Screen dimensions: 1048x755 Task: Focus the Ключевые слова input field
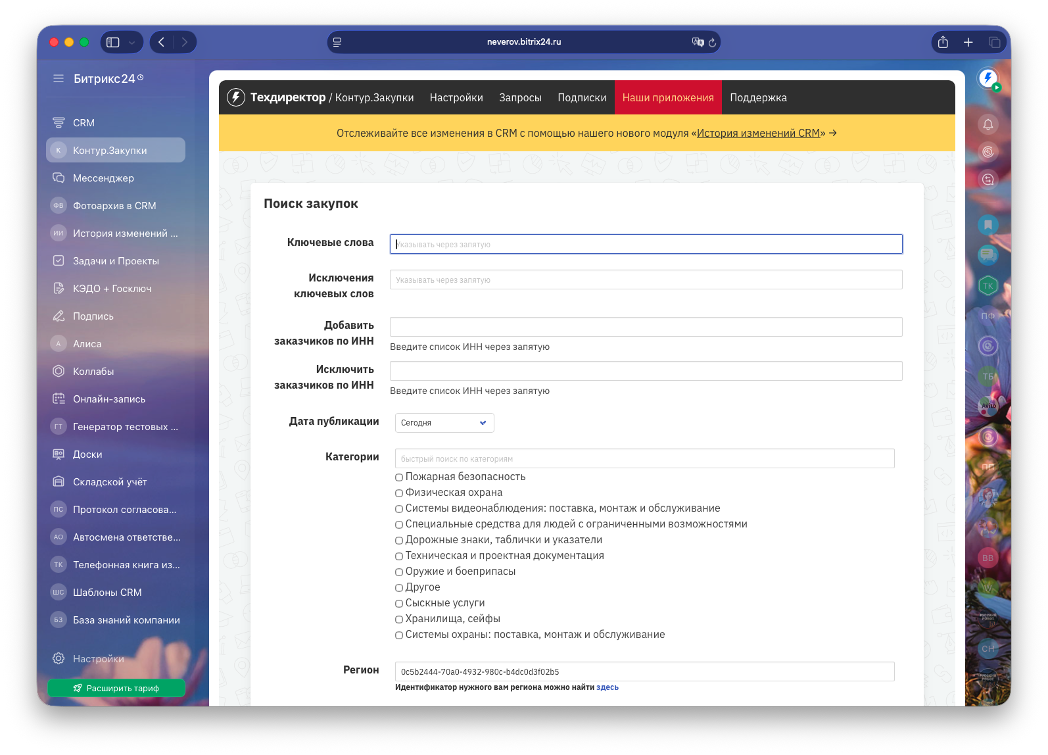(646, 244)
